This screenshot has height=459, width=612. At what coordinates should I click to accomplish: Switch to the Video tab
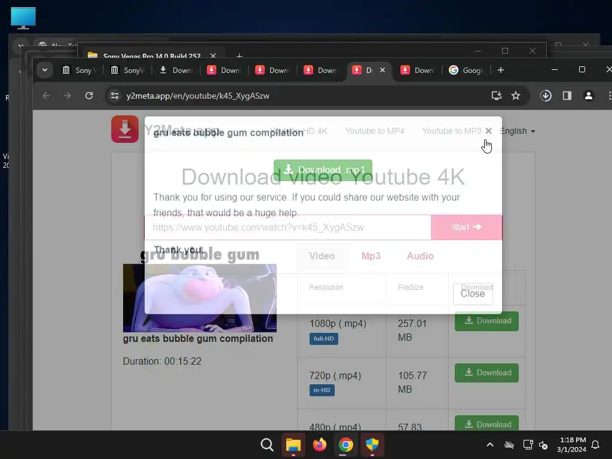(322, 256)
